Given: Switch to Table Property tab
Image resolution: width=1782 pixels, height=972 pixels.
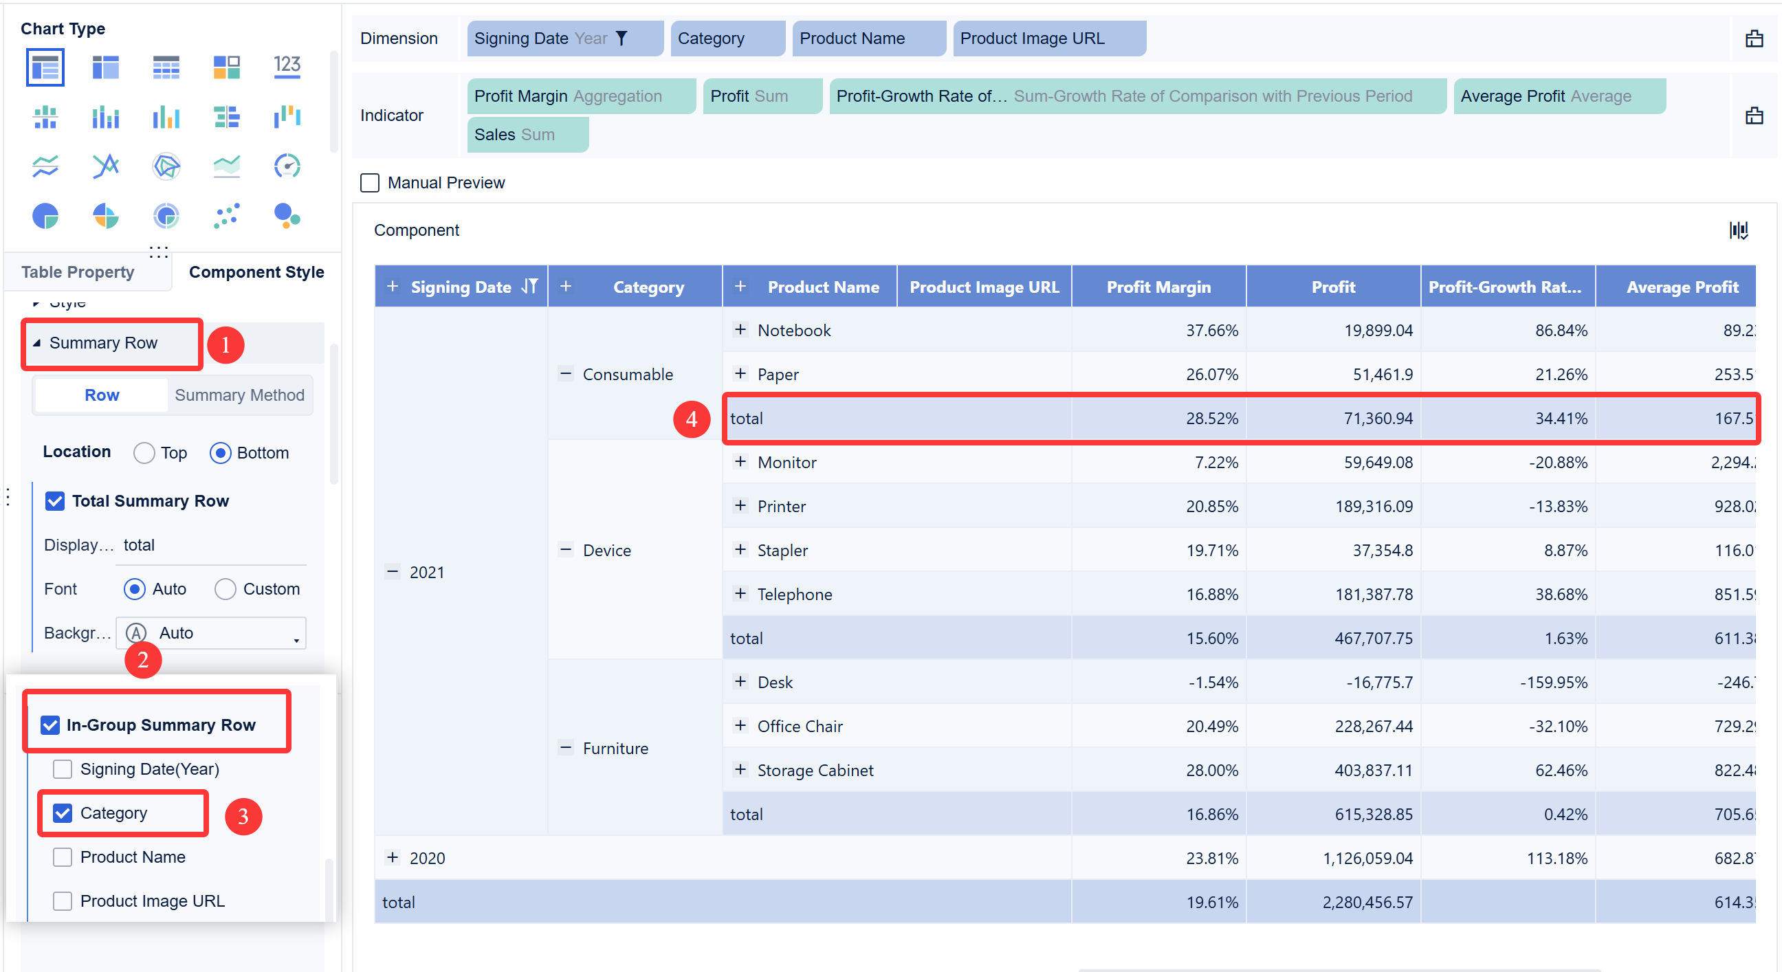Looking at the screenshot, I should click(78, 272).
